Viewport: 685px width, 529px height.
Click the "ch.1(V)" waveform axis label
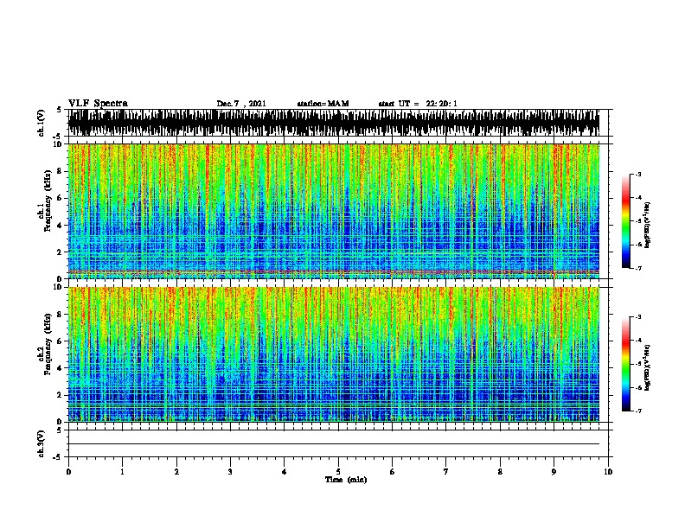click(x=42, y=123)
